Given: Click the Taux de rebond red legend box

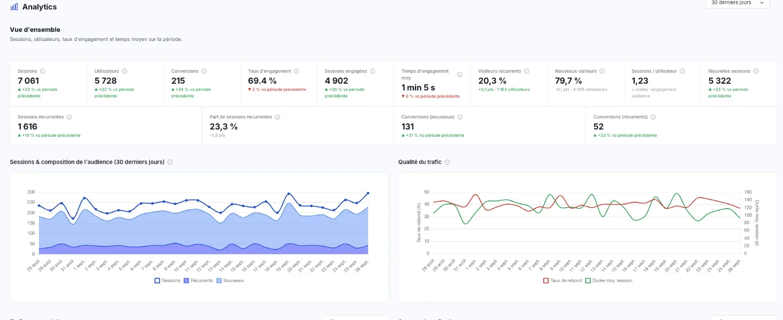Looking at the screenshot, I should click(546, 281).
